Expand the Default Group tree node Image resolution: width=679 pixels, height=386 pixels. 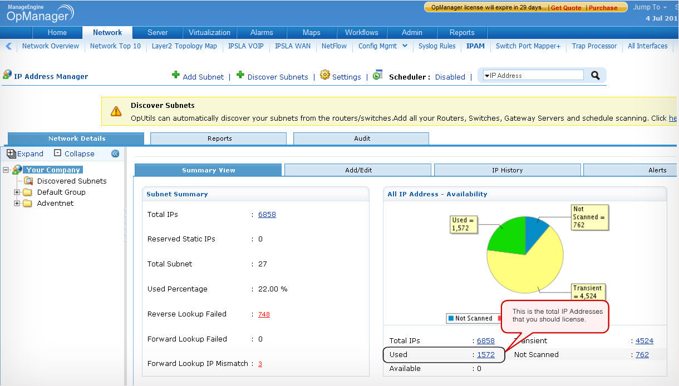17,192
